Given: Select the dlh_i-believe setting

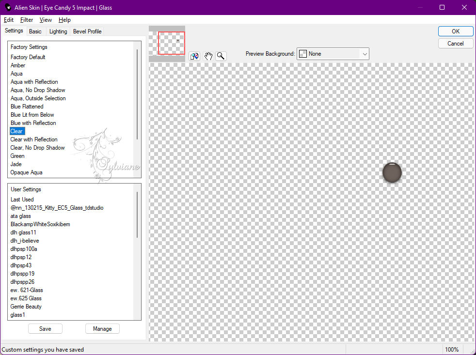Looking at the screenshot, I should coord(25,240).
